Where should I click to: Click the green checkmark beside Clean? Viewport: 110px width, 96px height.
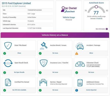(5, 53)
